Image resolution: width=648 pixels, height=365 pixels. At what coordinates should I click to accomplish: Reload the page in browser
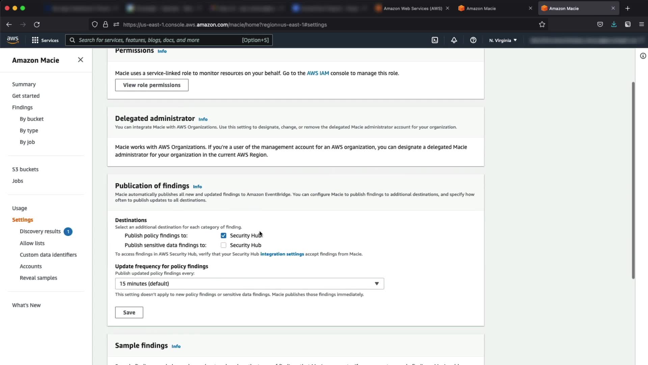pos(37,24)
